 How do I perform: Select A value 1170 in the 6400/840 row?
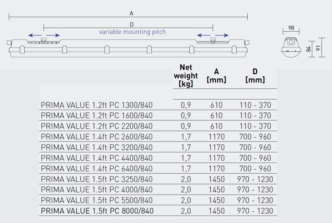(216, 169)
